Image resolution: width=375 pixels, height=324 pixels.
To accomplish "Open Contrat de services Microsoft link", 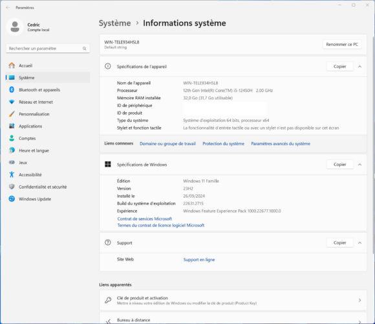I will click(x=145, y=218).
